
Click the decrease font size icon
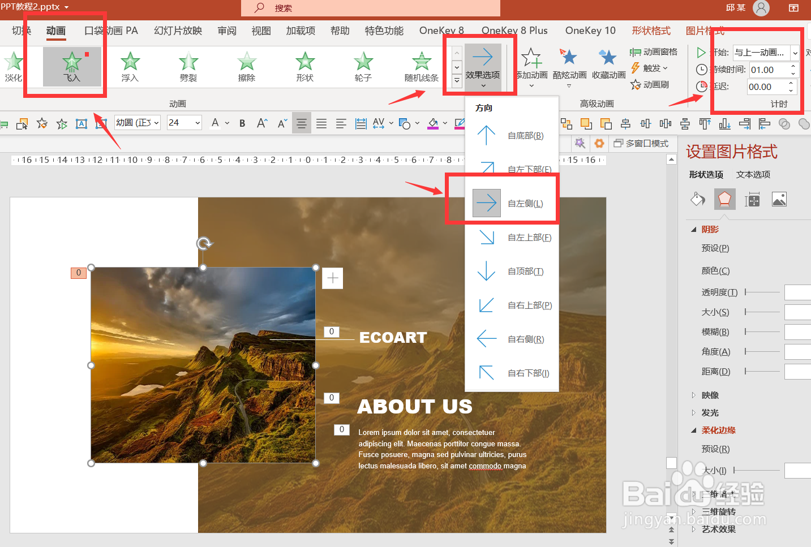tap(282, 123)
